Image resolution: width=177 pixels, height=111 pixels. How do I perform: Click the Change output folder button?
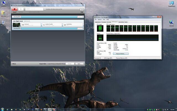pos(70,64)
